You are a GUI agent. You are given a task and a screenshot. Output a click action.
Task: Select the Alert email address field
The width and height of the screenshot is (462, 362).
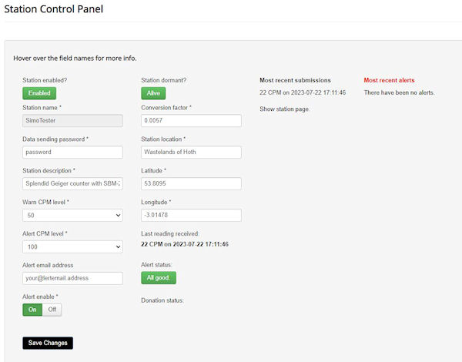click(72, 278)
